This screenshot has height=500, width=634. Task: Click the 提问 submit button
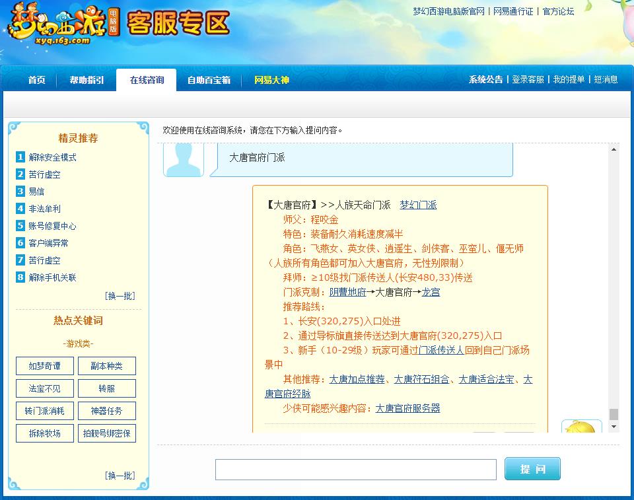[532, 469]
